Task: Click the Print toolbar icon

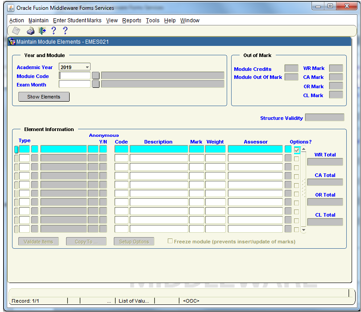Action: [x=30, y=31]
